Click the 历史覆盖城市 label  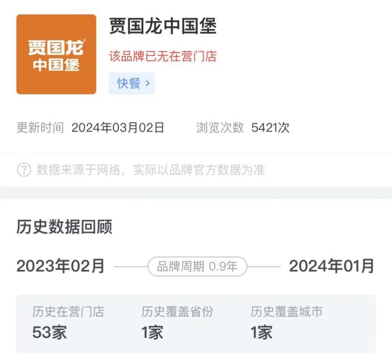[286, 312]
